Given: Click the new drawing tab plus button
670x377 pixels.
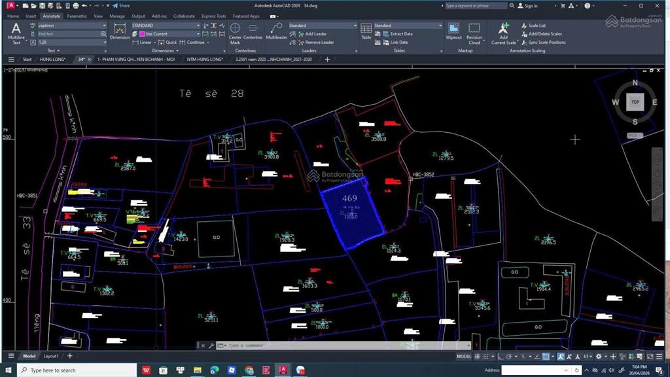Looking at the screenshot, I should click(327, 60).
